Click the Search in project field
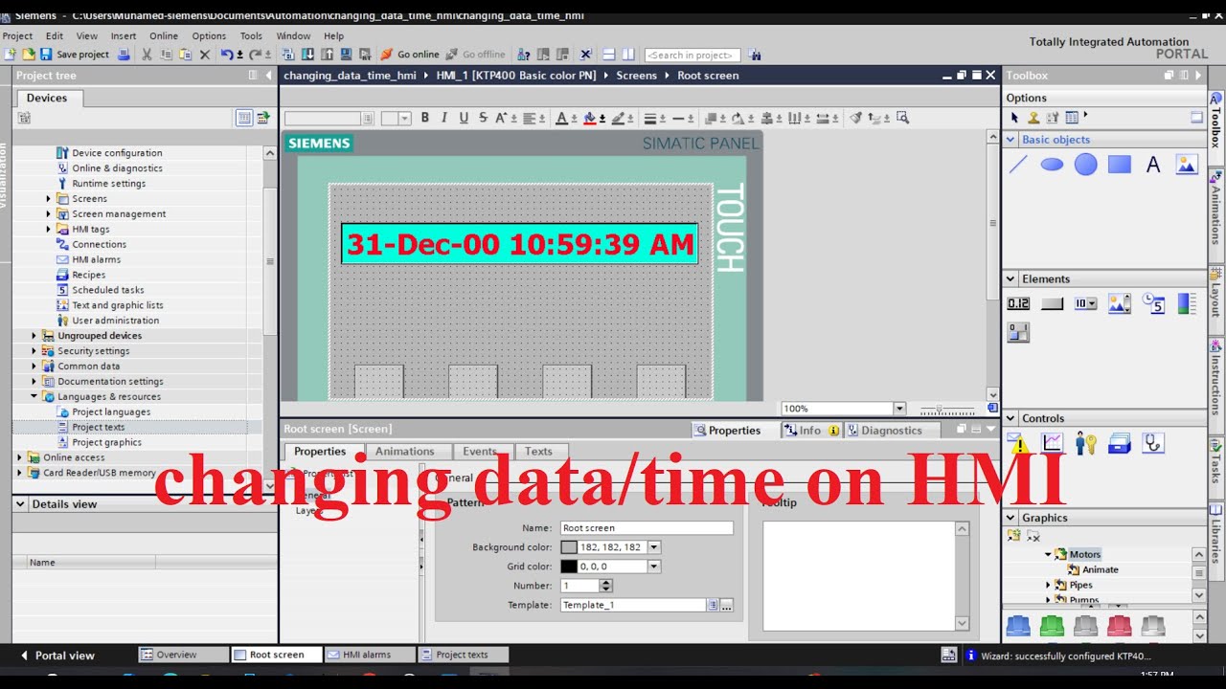Image resolution: width=1226 pixels, height=689 pixels. pos(692,55)
